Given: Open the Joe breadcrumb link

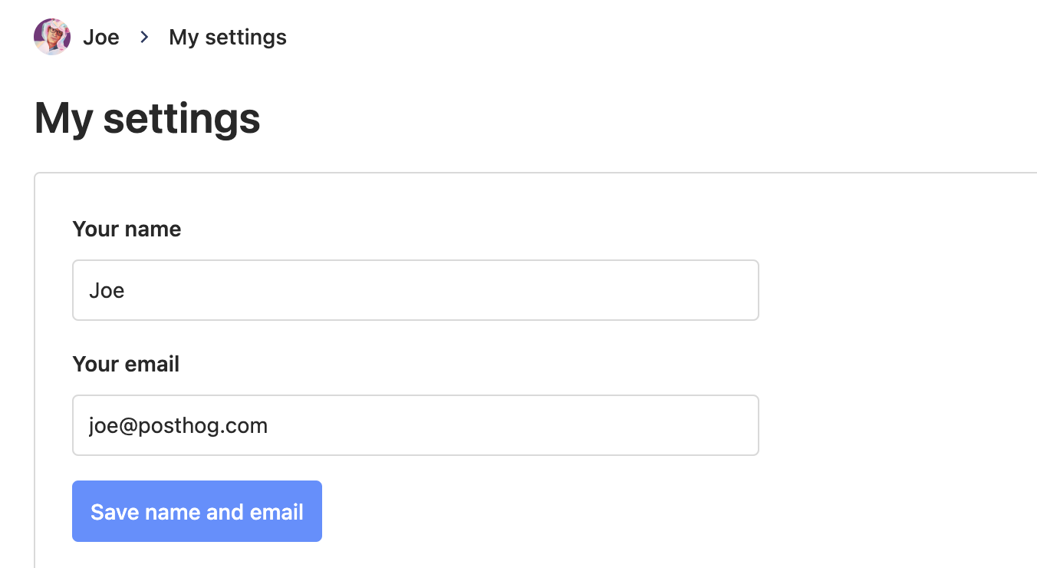Looking at the screenshot, I should click(x=101, y=37).
